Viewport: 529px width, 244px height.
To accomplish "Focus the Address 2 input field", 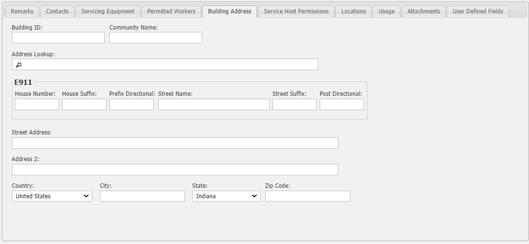I will pyautogui.click(x=175, y=170).
